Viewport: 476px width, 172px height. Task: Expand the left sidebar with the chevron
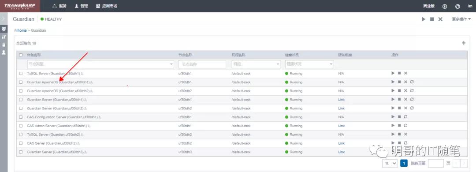click(4, 19)
